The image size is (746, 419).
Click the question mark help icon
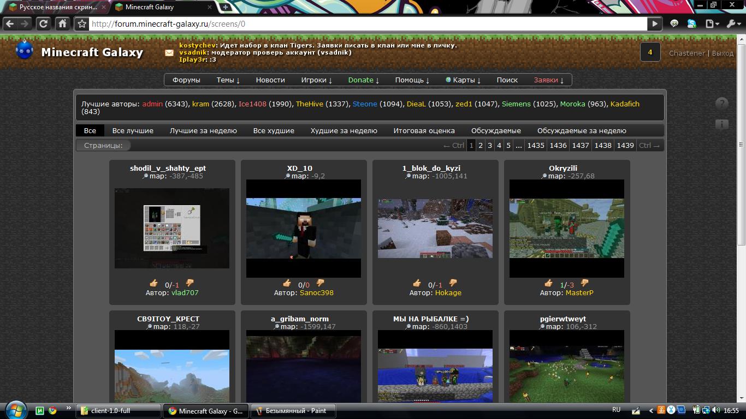coord(721,104)
